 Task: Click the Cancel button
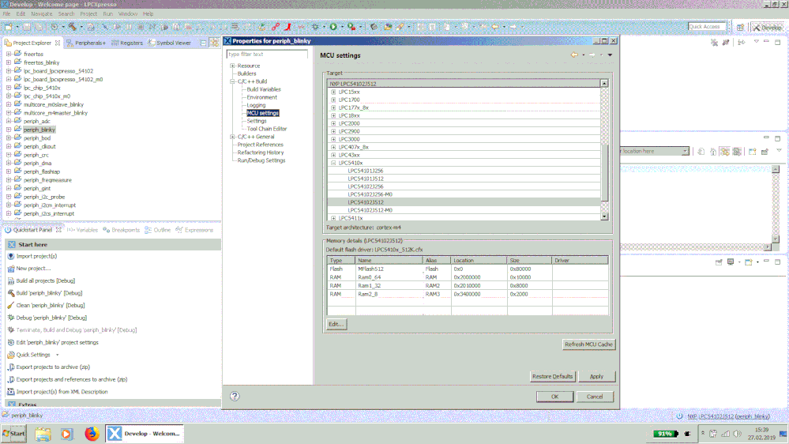point(595,397)
